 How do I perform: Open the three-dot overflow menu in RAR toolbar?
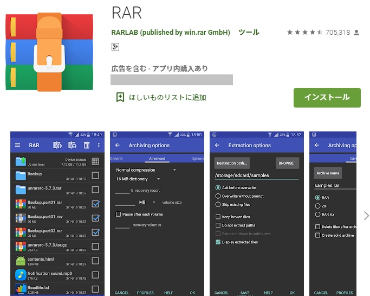(x=99, y=145)
